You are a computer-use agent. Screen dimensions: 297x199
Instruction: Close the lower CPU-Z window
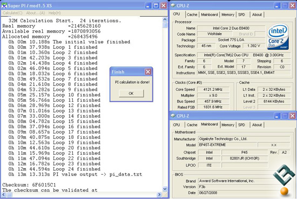[x=292, y=116]
